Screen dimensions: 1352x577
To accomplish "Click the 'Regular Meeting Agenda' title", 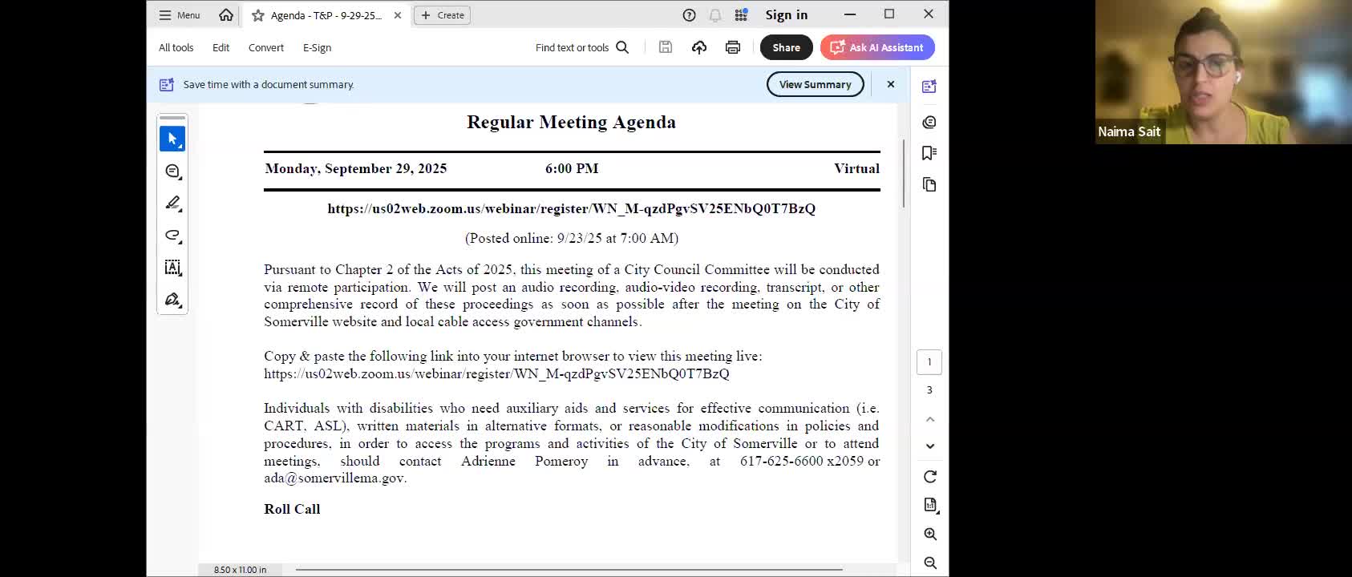I will pos(571,122).
